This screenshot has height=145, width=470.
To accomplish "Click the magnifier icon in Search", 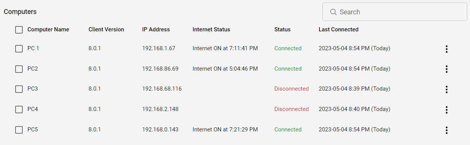I will [334, 12].
